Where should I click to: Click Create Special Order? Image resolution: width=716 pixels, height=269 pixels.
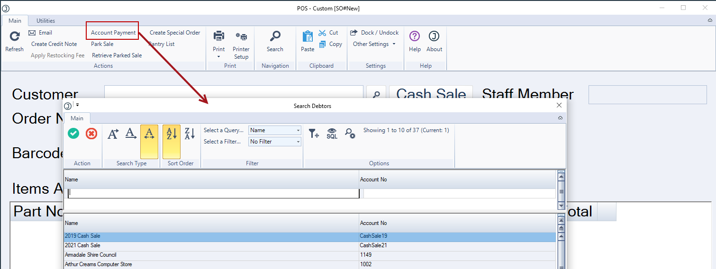pyautogui.click(x=175, y=33)
